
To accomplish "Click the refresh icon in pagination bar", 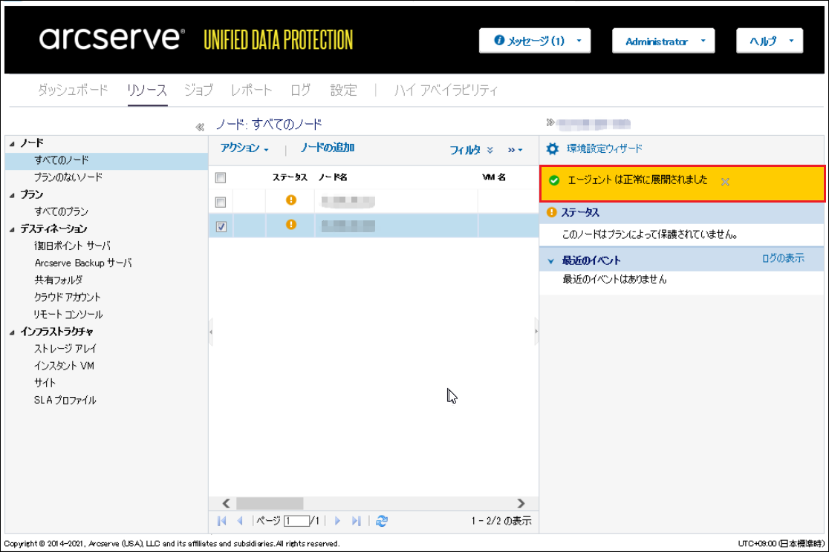I will pos(382,521).
